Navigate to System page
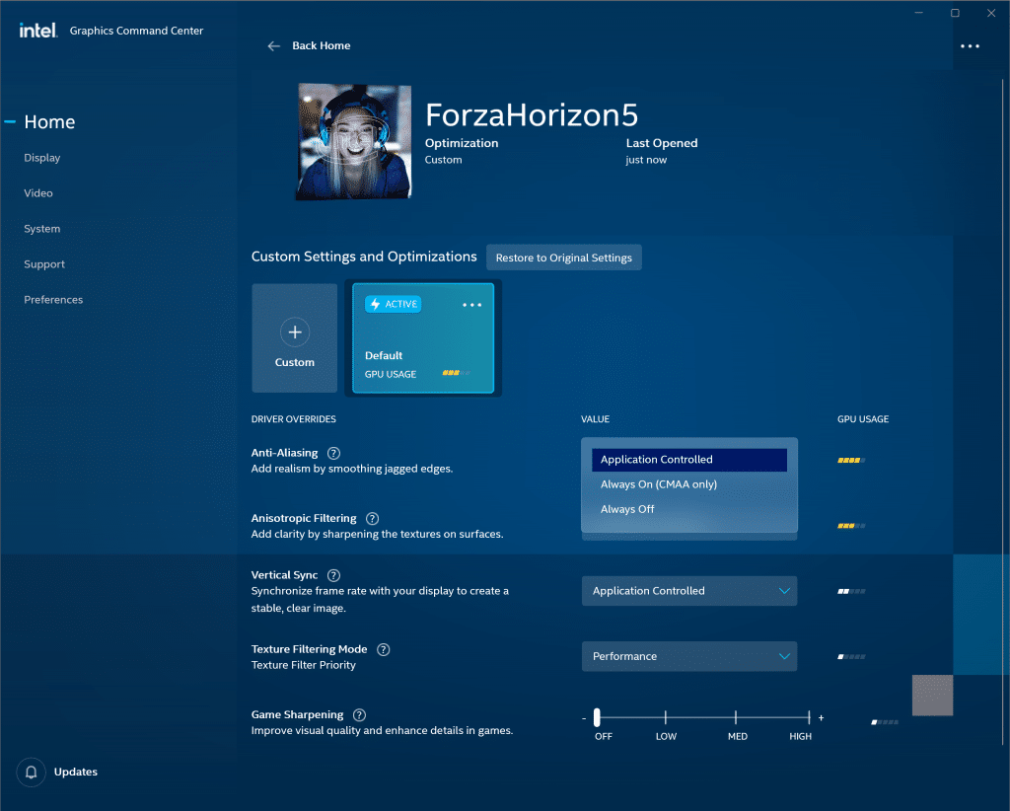 point(41,229)
